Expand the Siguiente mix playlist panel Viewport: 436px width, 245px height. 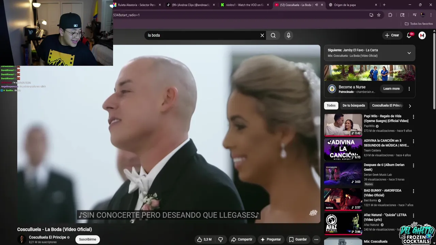[409, 53]
